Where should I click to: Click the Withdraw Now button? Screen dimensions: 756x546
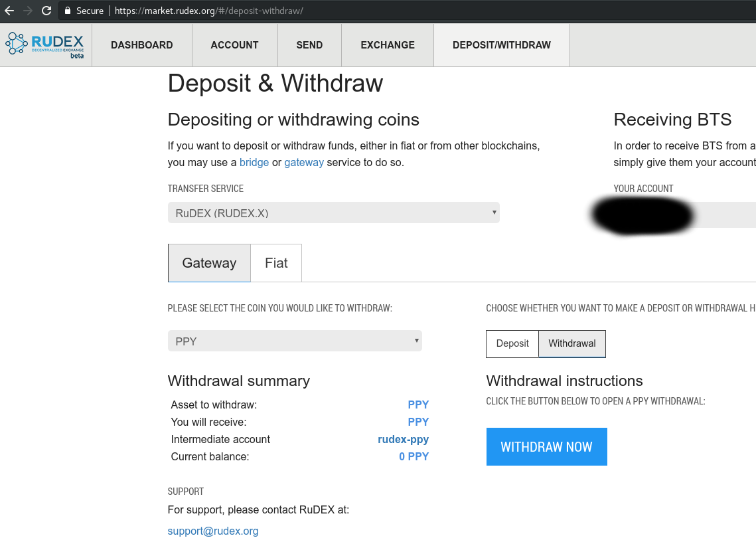[547, 446]
